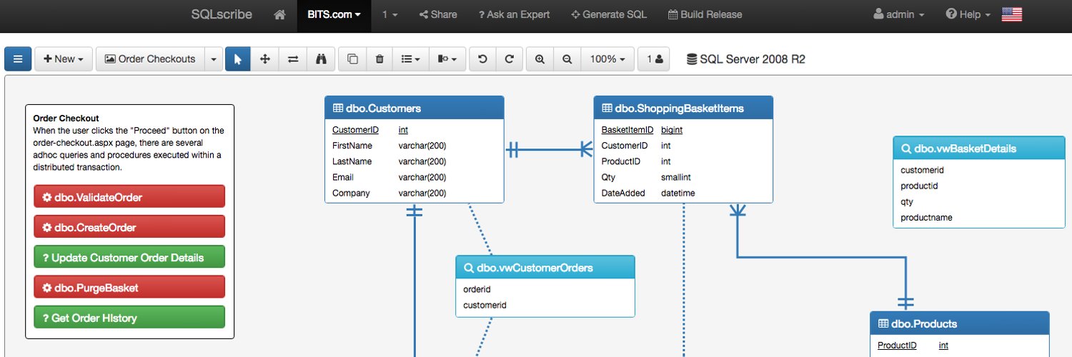Click Generate SQL

pyautogui.click(x=609, y=14)
